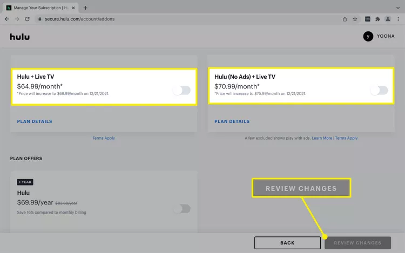
Task: Select the Manage Your Subscription tab
Action: click(x=40, y=8)
